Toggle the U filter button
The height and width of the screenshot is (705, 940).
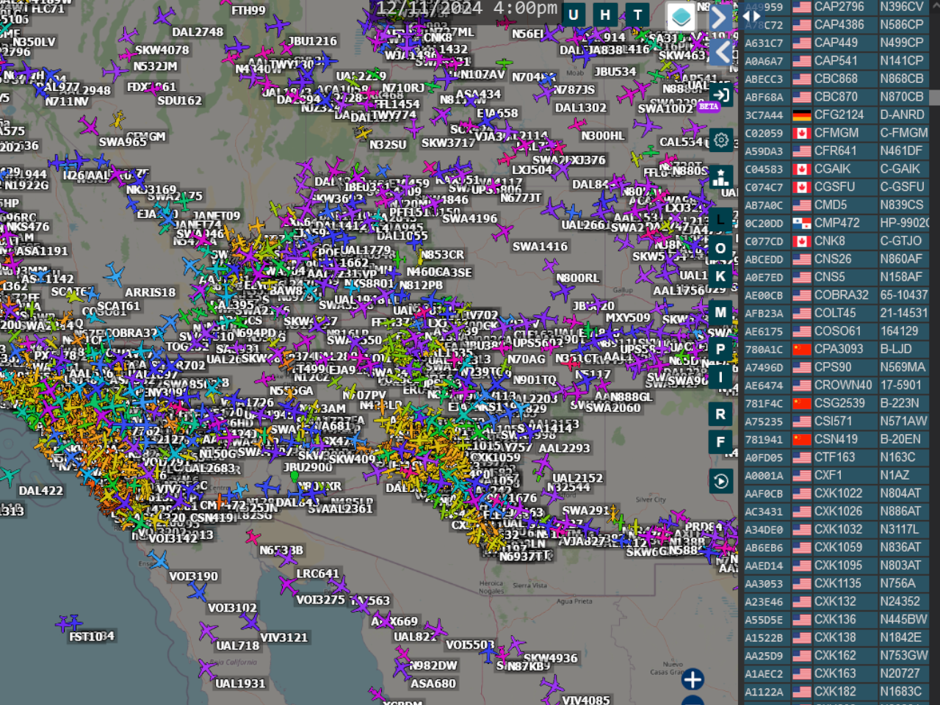pos(573,15)
